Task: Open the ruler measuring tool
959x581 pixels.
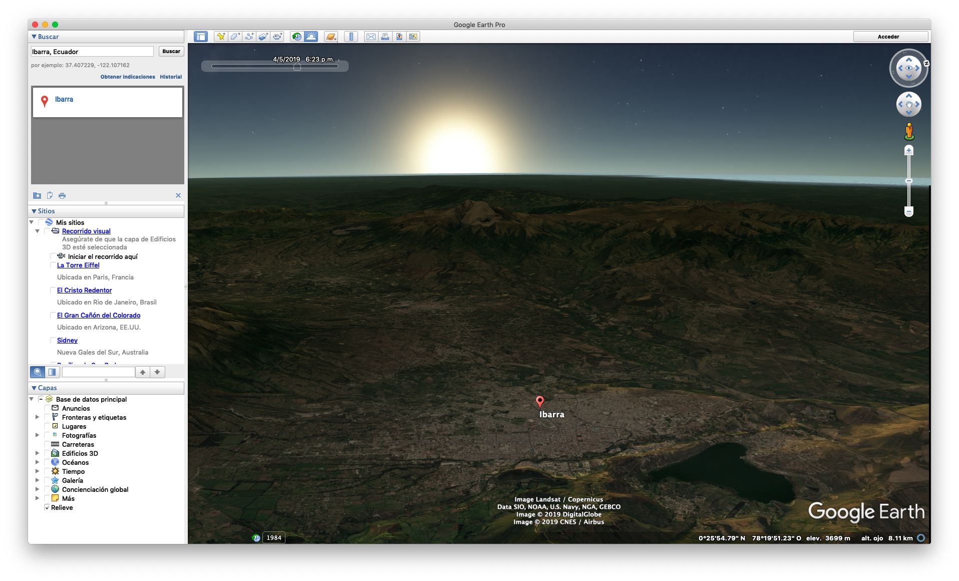Action: tap(351, 37)
